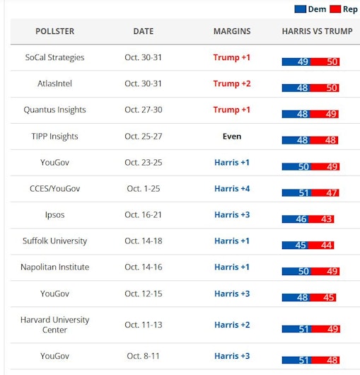Click the 49-50 bar for SoCal Strategies
Viewport: 360px width, 375px height.
pyautogui.click(x=310, y=62)
